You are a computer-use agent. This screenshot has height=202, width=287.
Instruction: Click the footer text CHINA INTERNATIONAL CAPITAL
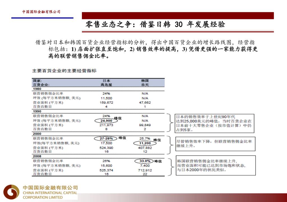coord(50,193)
